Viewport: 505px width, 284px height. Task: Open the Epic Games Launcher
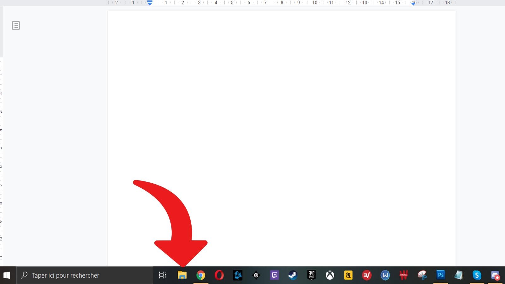312,275
